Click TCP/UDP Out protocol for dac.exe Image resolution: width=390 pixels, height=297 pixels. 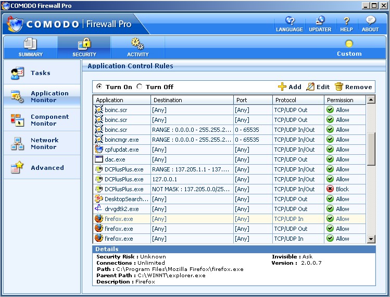(x=291, y=159)
